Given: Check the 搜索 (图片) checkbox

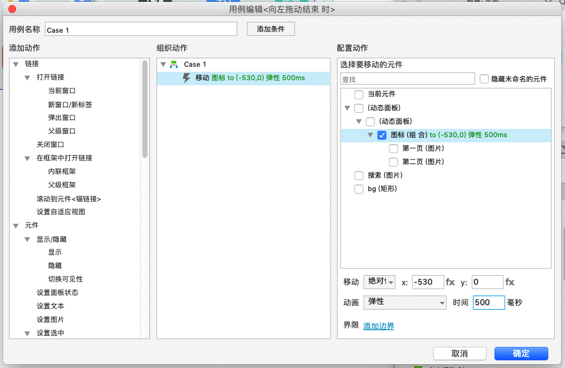Looking at the screenshot, I should pos(358,176).
